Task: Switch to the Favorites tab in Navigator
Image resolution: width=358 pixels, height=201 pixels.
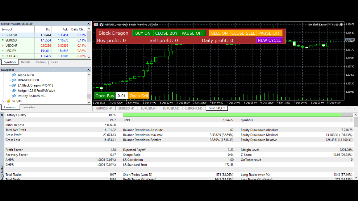Action: [x=28, y=107]
